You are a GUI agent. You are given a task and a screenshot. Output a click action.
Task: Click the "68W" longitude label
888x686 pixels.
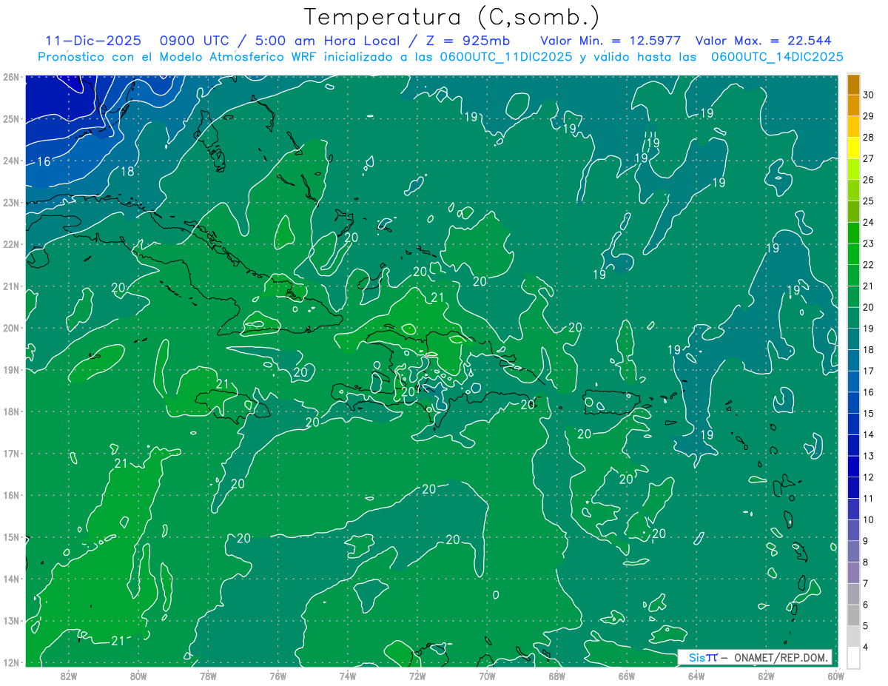coord(557,676)
